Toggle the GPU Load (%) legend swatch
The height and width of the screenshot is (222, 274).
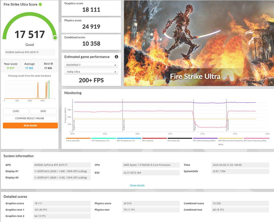point(154,138)
